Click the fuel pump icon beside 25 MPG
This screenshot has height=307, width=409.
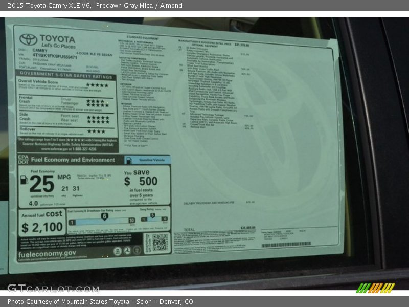coord(24,180)
